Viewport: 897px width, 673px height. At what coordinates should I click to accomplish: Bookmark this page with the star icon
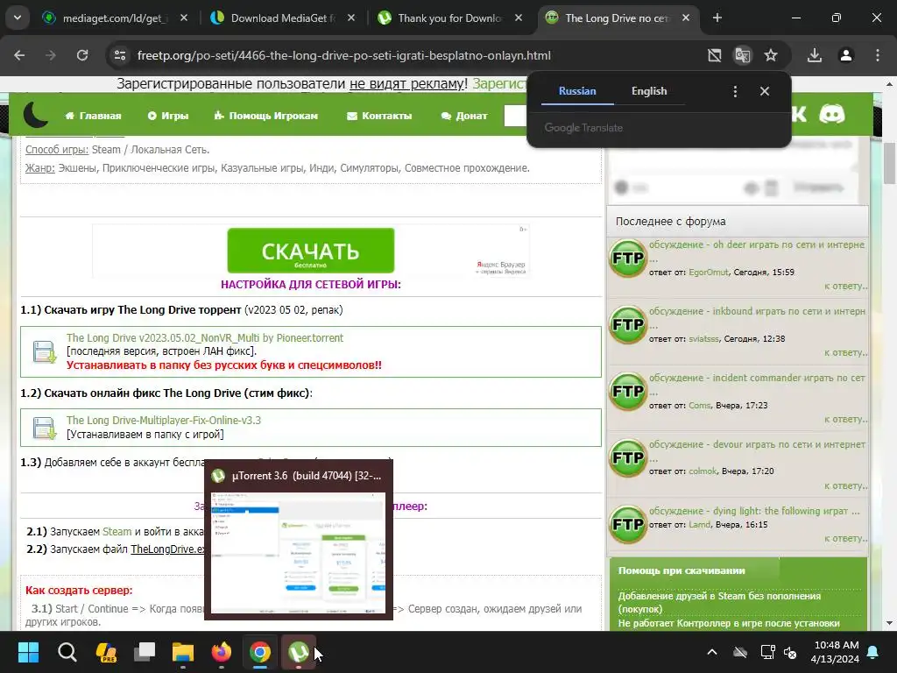click(771, 55)
